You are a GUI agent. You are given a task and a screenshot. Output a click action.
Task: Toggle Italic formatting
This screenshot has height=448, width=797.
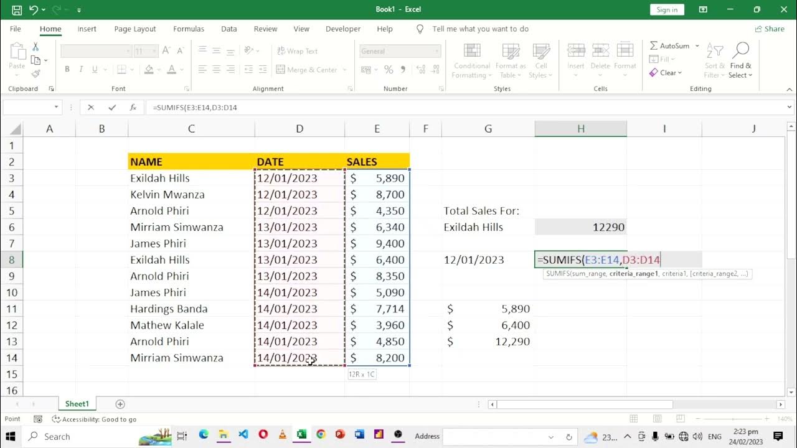pyautogui.click(x=81, y=70)
